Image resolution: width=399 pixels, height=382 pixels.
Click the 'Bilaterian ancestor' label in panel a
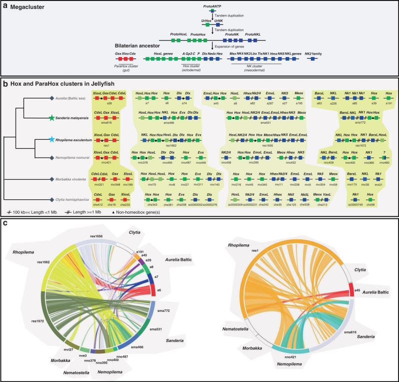(130, 45)
